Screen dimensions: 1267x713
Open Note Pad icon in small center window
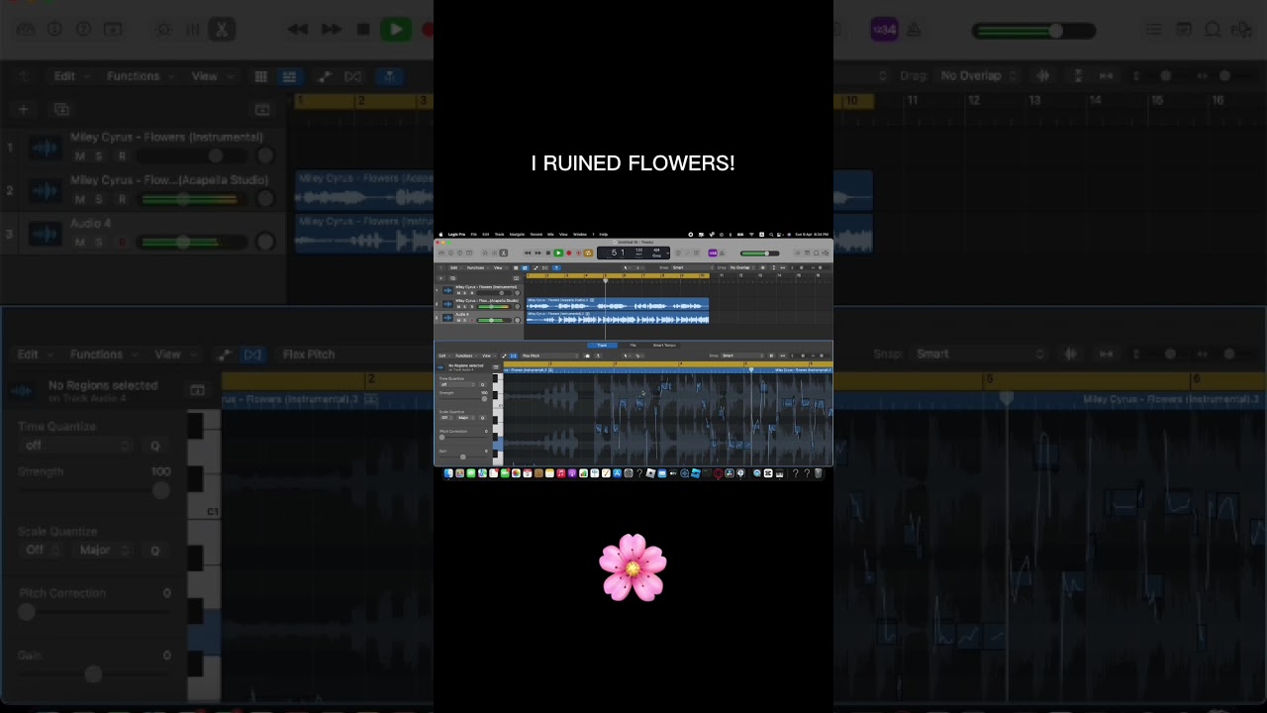(807, 253)
